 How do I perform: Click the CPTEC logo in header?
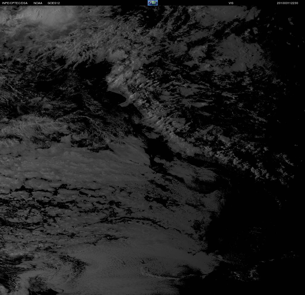tap(153, 3)
